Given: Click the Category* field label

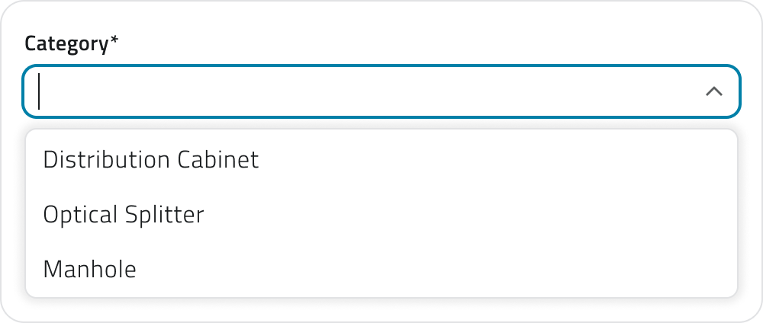Looking at the screenshot, I should [72, 43].
